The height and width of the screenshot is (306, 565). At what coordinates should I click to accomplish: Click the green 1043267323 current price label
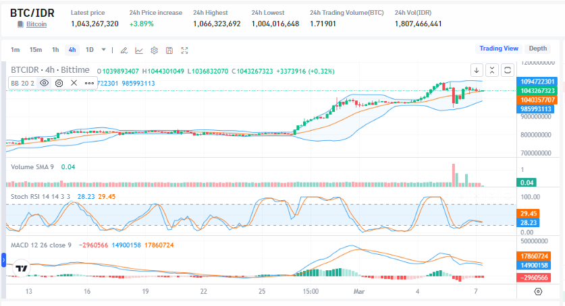coord(537,90)
